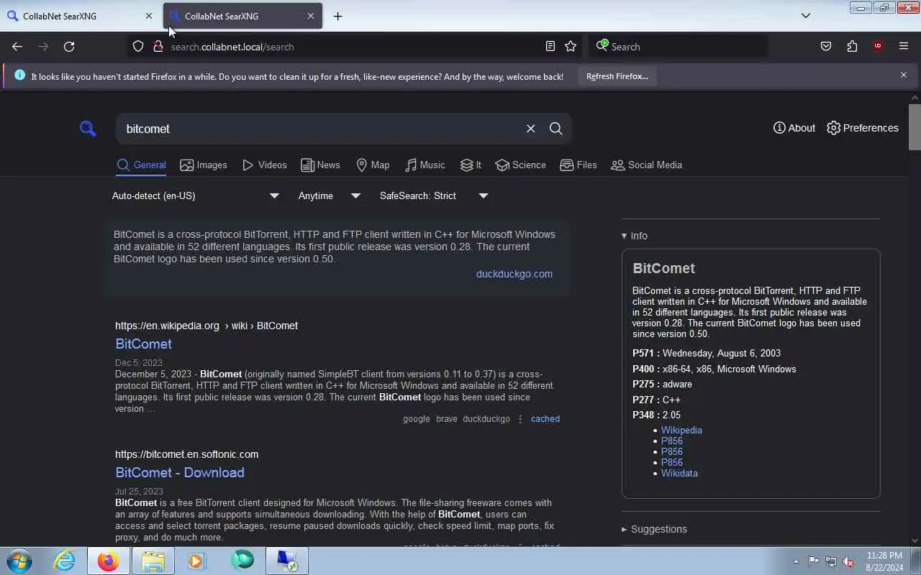This screenshot has height=575, width=921.
Task: Switch to the Social Media category
Action: pyautogui.click(x=646, y=165)
